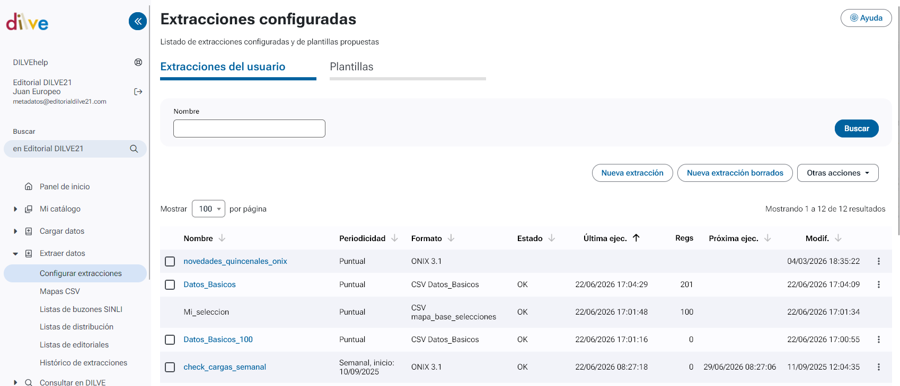
Task: Click the Buscar button
Action: [x=857, y=128]
